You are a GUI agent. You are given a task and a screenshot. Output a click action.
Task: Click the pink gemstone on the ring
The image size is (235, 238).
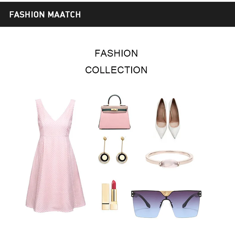168,163
